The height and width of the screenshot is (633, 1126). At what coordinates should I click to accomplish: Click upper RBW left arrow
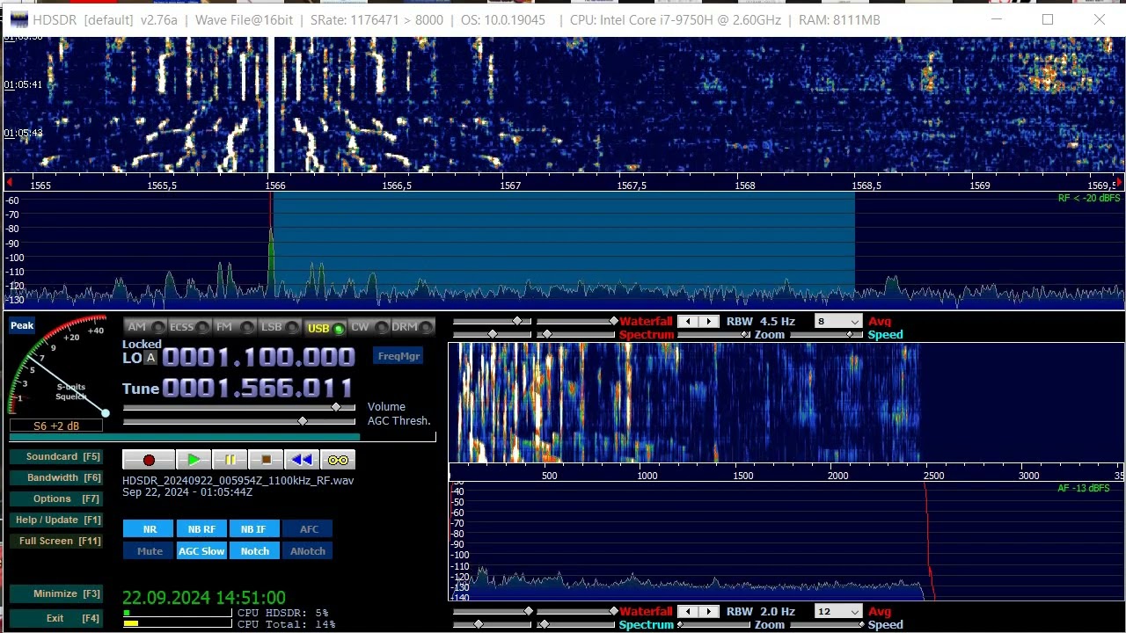tap(689, 322)
